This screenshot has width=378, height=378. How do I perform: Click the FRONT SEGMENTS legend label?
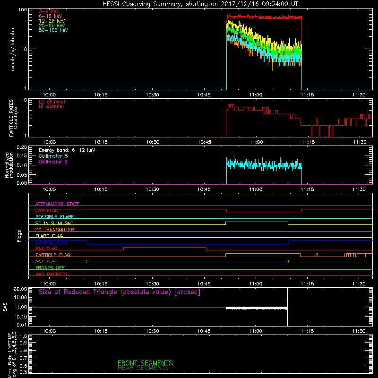pyautogui.click(x=145, y=363)
